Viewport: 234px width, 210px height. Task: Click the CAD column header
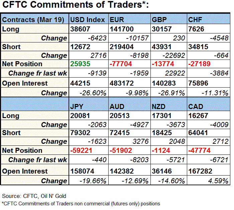(196, 106)
